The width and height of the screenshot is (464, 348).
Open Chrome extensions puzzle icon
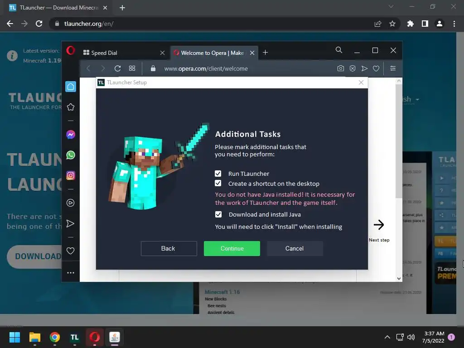pos(411,24)
